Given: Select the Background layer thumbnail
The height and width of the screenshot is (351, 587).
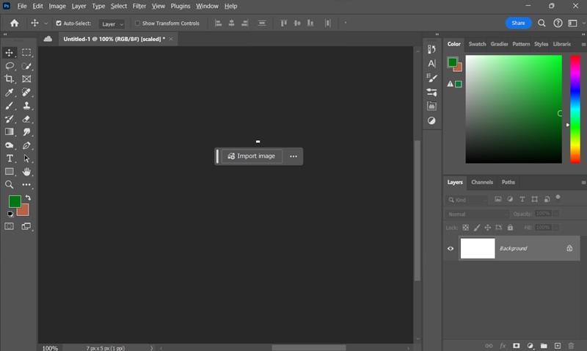Looking at the screenshot, I should point(478,248).
